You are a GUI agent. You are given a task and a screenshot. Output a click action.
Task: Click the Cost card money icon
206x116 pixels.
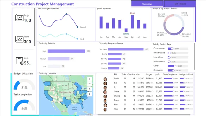pos(19,61)
